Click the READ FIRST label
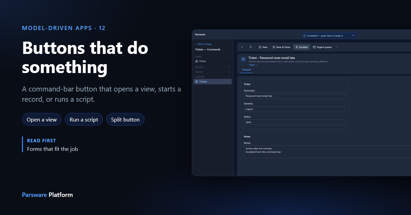The width and height of the screenshot is (411, 215). tap(41, 141)
